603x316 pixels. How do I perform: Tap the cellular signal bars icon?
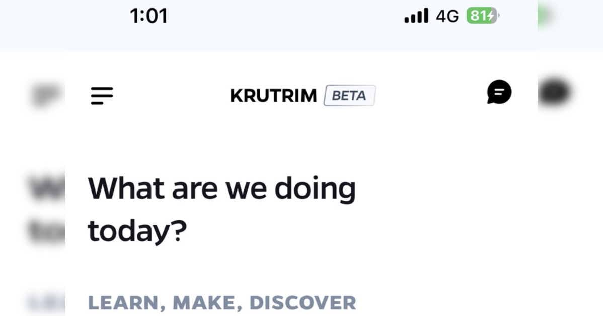(416, 16)
